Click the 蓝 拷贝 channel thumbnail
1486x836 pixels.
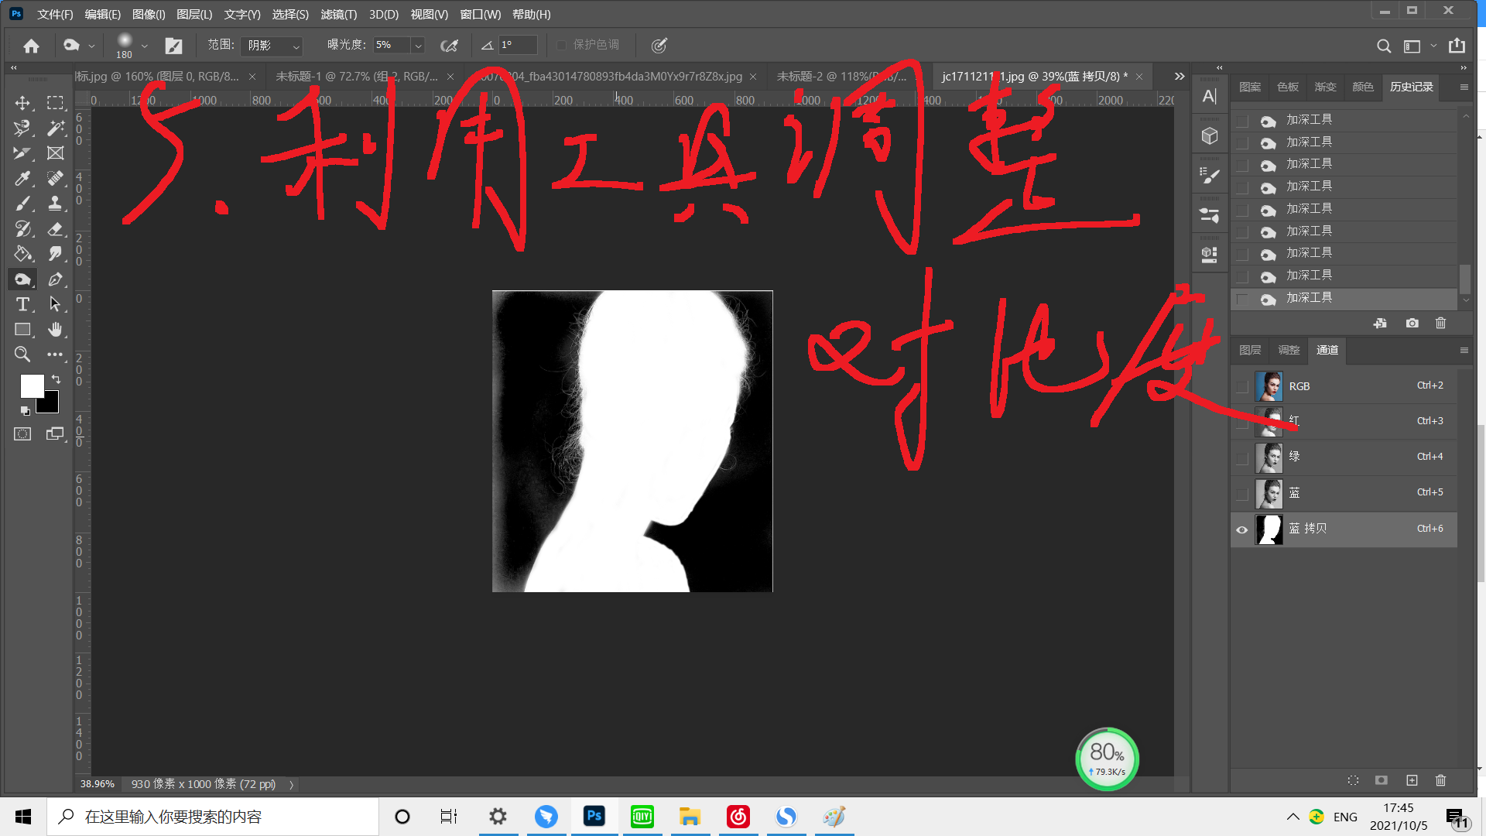pos(1269,529)
